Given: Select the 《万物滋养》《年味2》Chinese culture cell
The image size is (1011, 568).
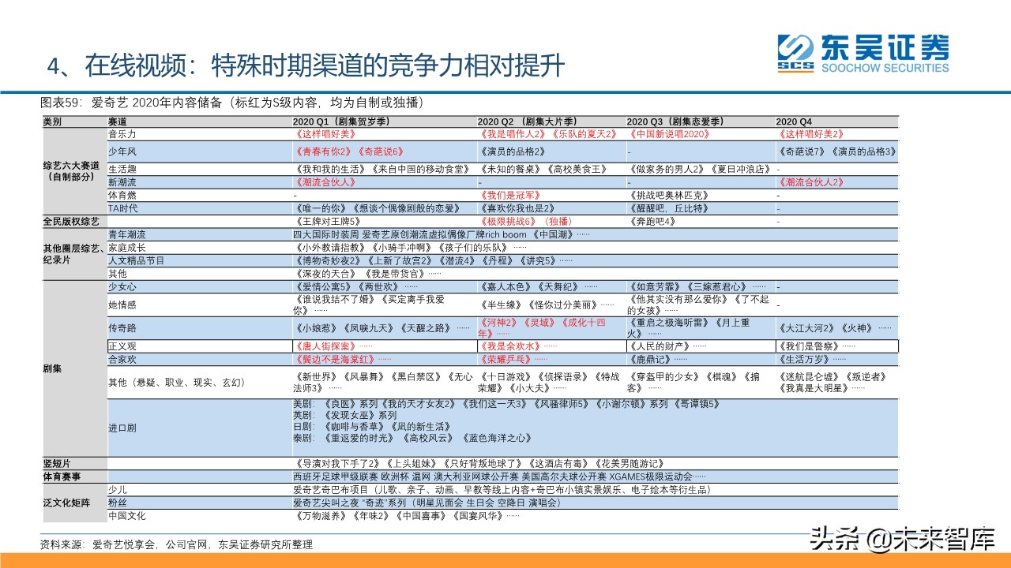Looking at the screenshot, I should [x=406, y=516].
